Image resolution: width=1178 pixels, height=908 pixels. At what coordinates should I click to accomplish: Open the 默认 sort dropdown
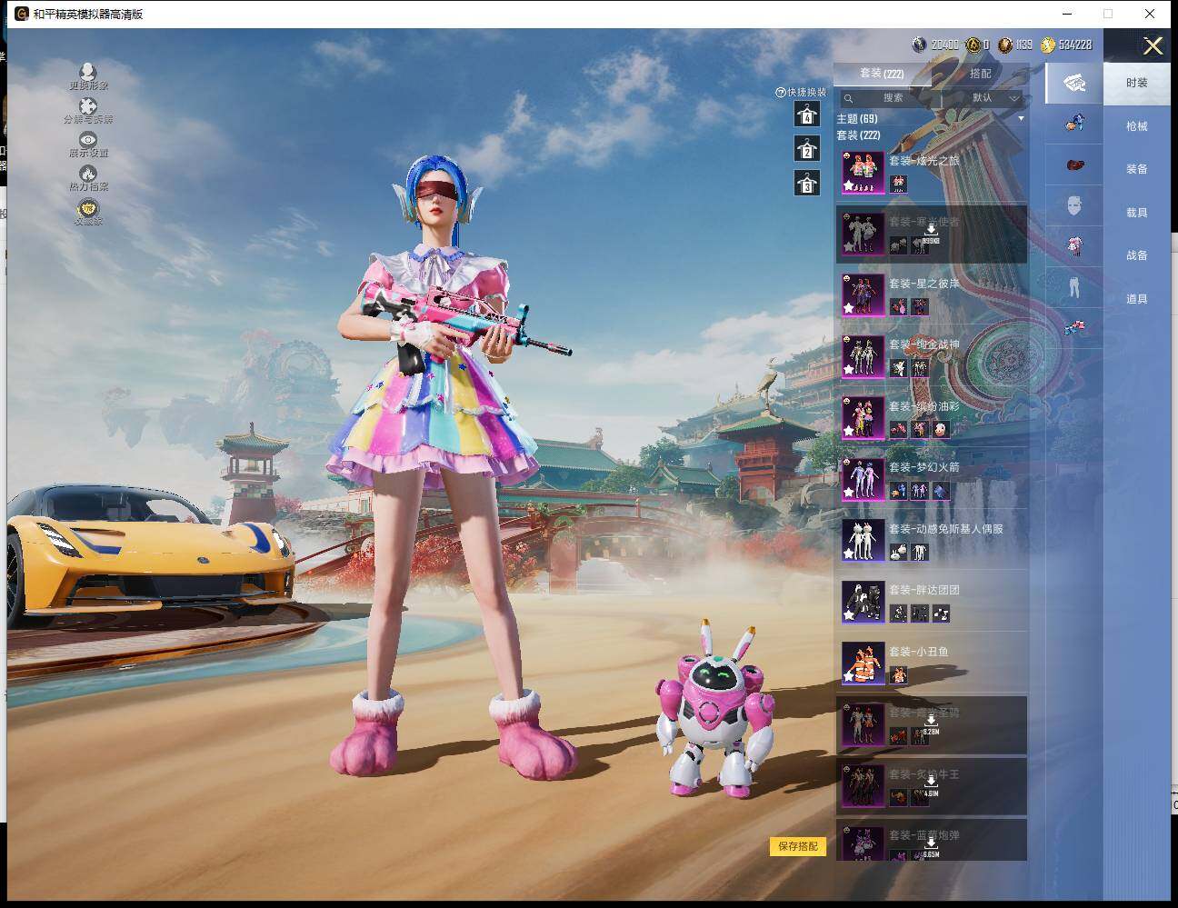pos(990,98)
